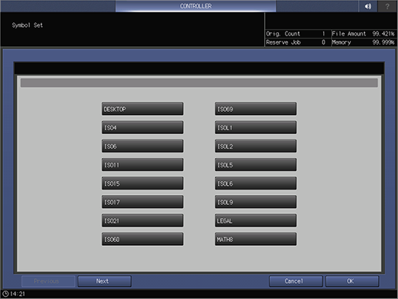The width and height of the screenshot is (398, 299).
Task: Select the CONTROLLER tab
Action: pyautogui.click(x=196, y=6)
